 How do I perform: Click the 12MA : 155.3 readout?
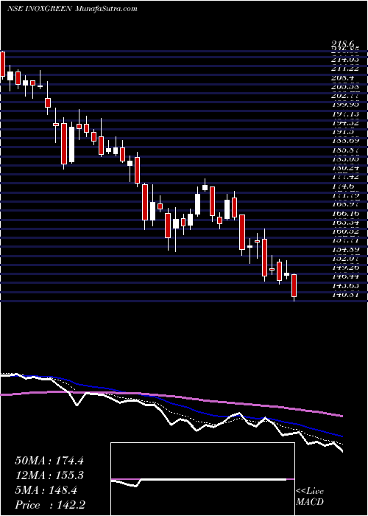coord(49,475)
